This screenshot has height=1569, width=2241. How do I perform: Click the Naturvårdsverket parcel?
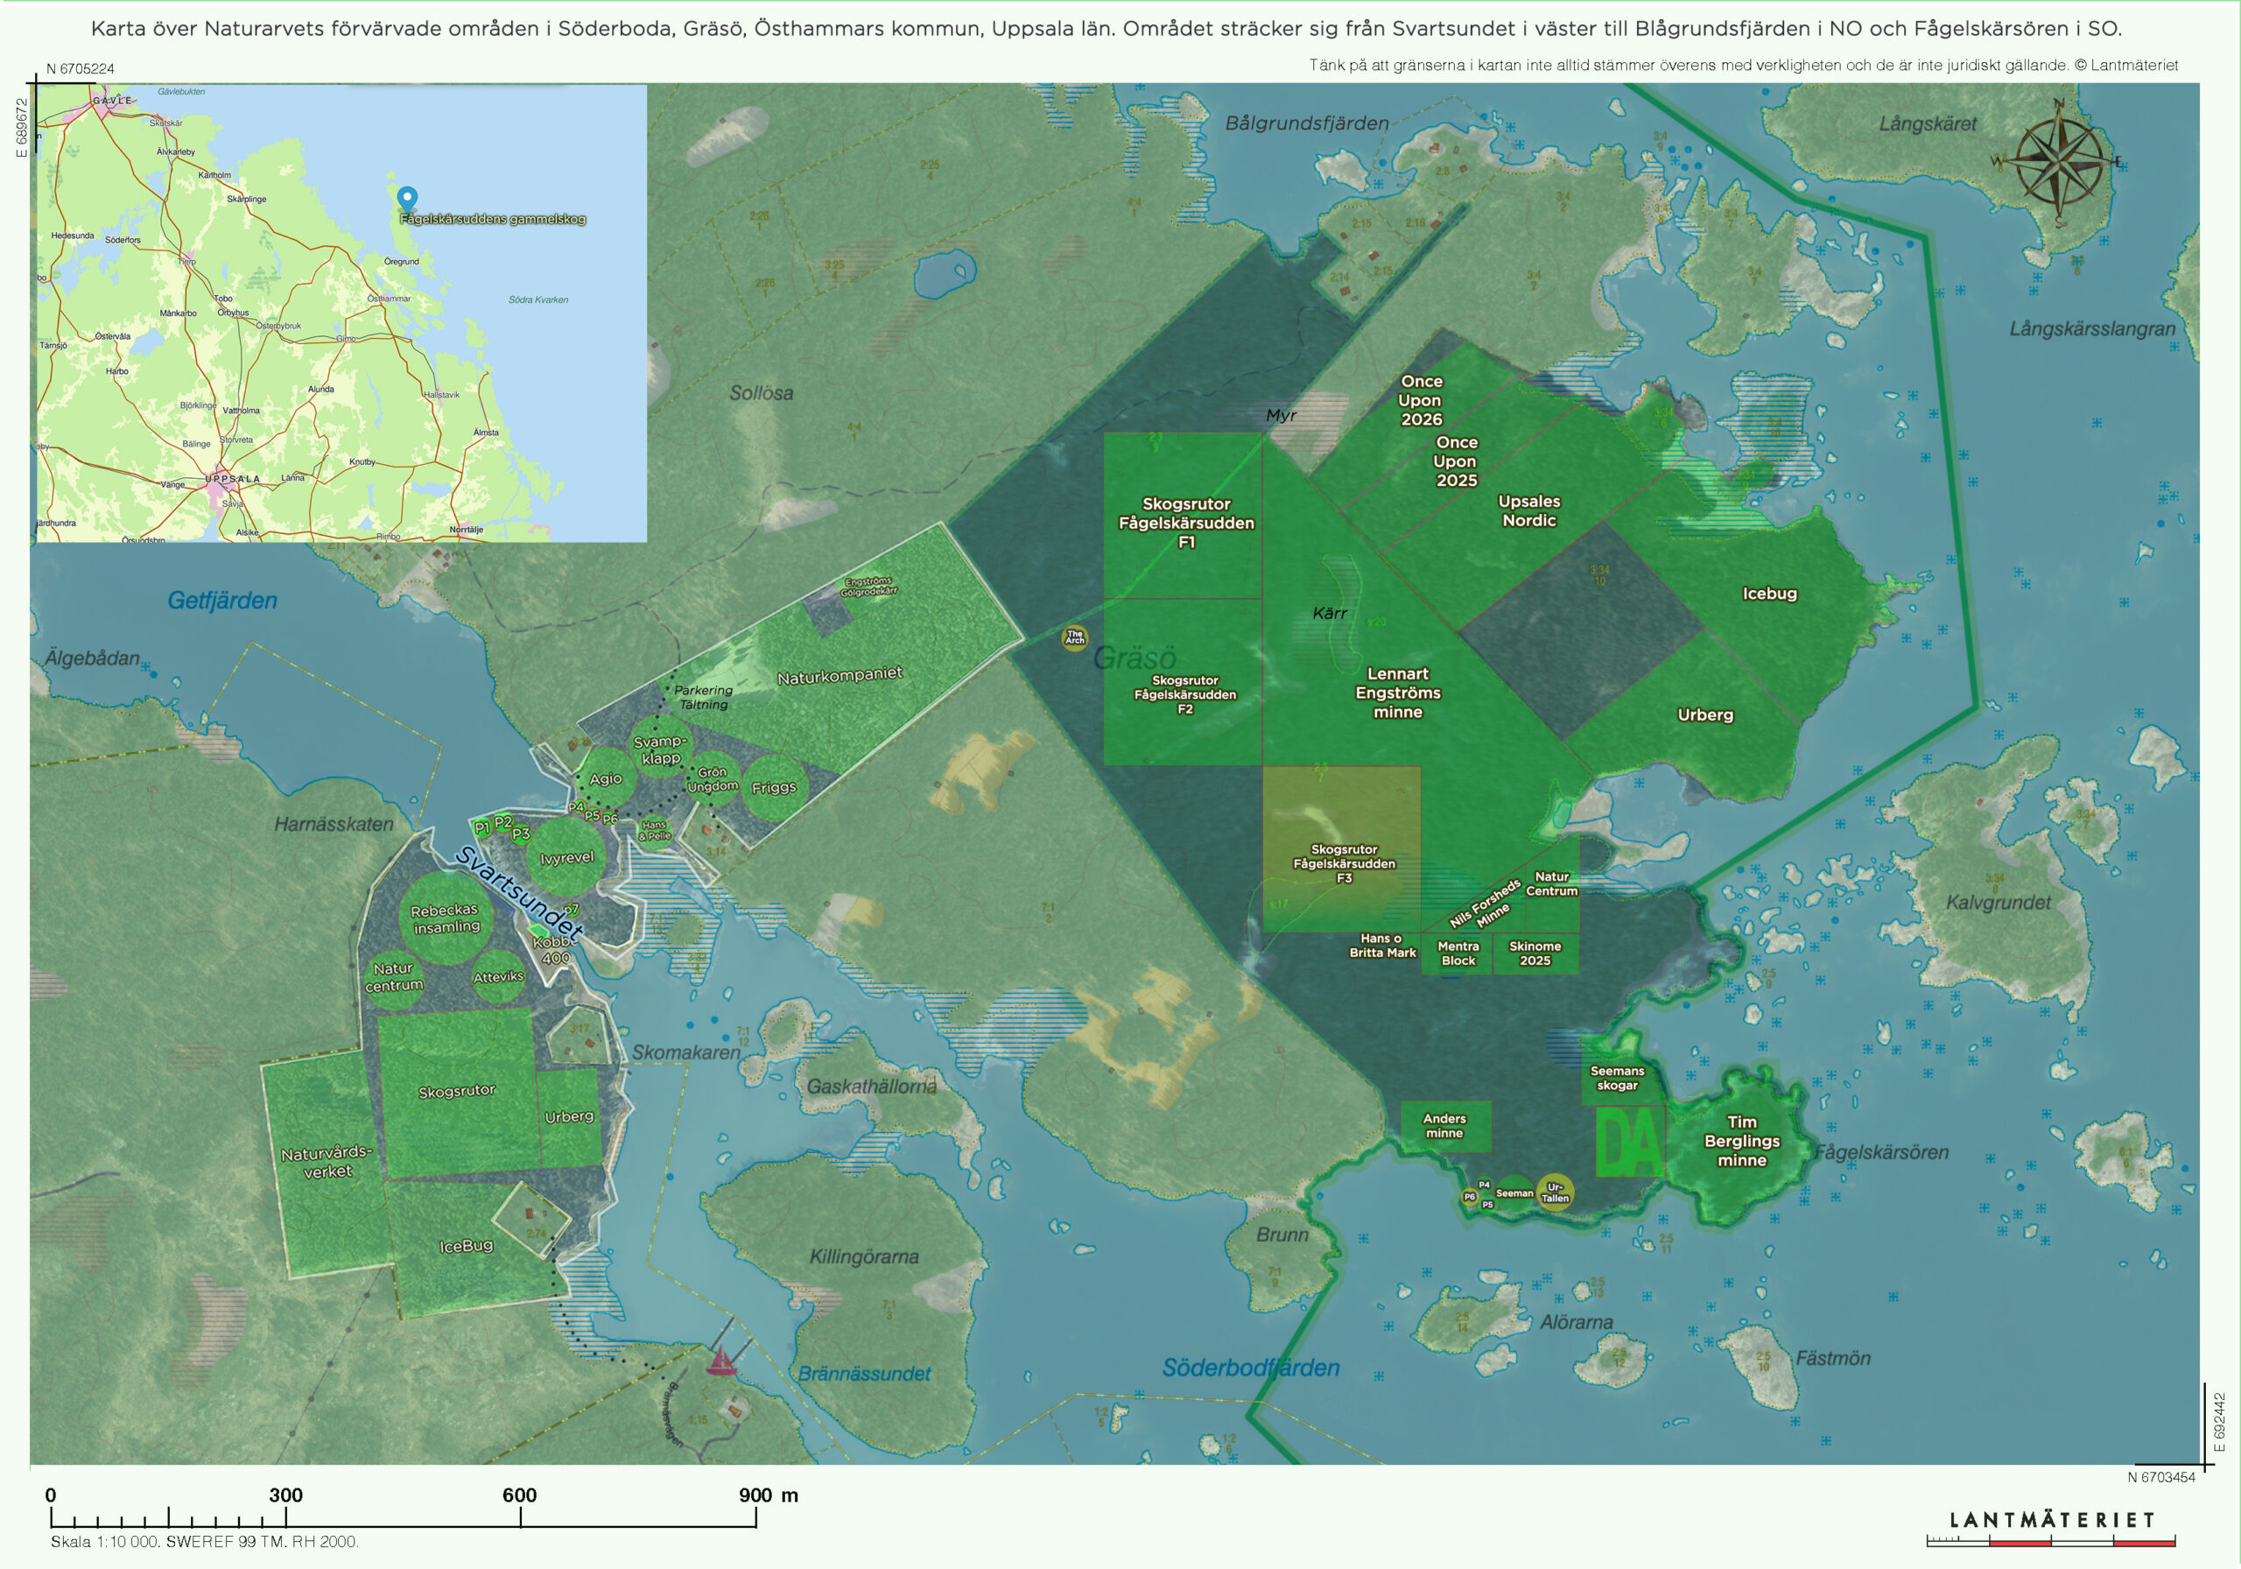coord(326,1162)
